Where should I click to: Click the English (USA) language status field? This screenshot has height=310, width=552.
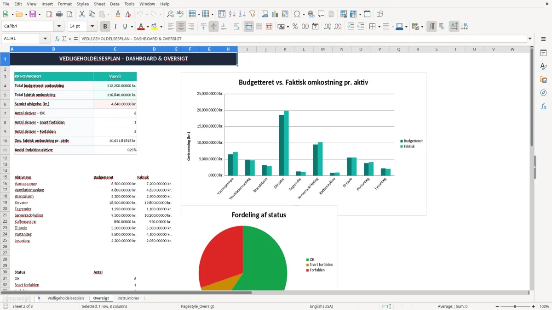[x=322, y=306]
